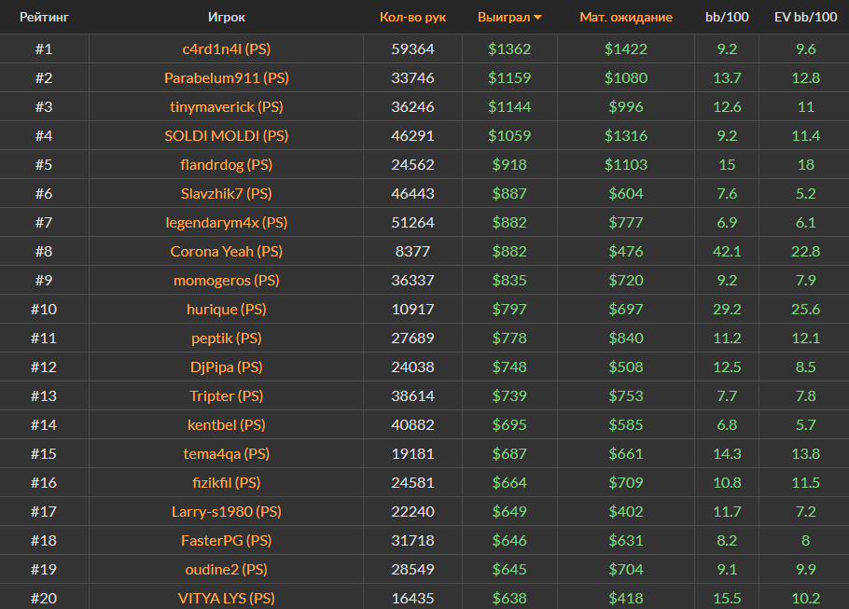Select Tripter (PS) player entry

coord(226,395)
